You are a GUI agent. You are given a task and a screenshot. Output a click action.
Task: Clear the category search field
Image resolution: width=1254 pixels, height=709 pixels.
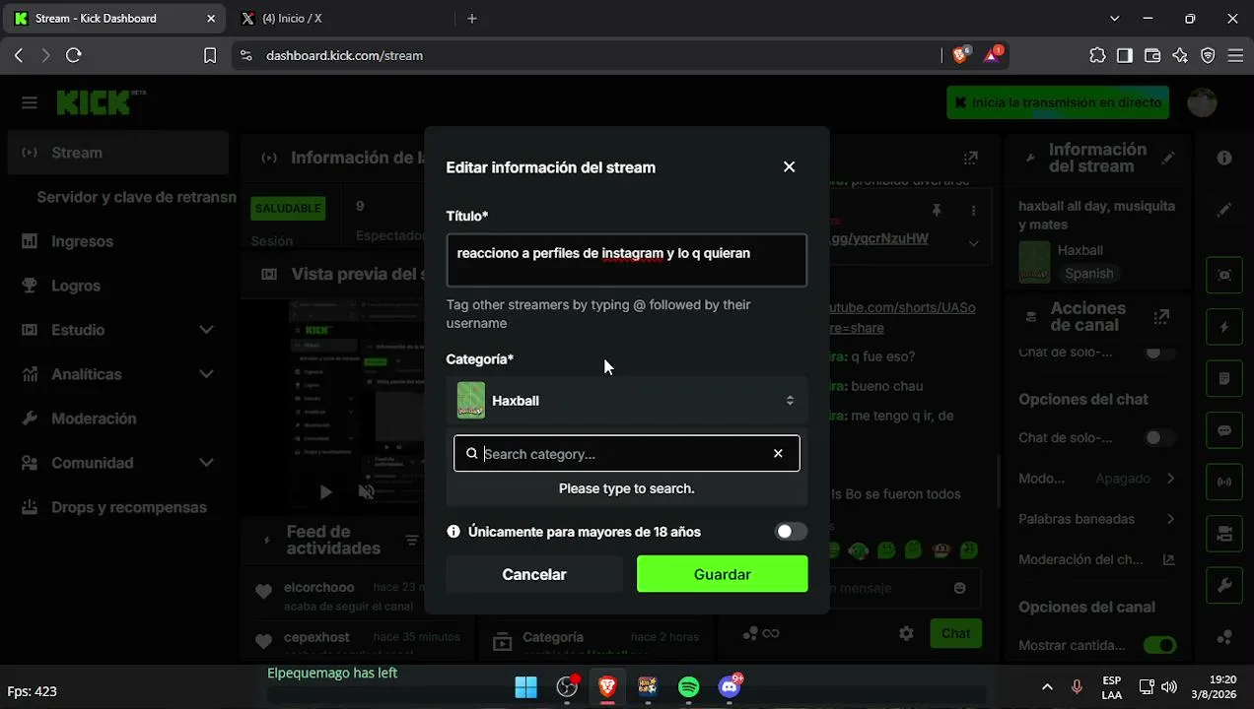tap(778, 454)
